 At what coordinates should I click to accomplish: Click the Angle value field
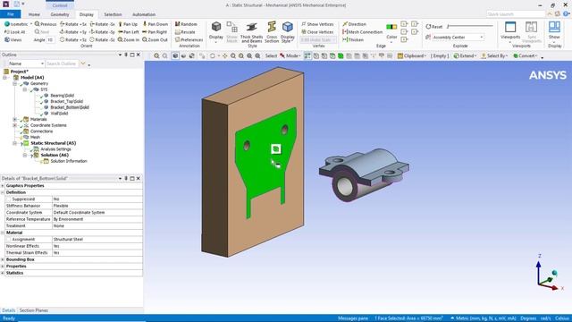[50, 39]
